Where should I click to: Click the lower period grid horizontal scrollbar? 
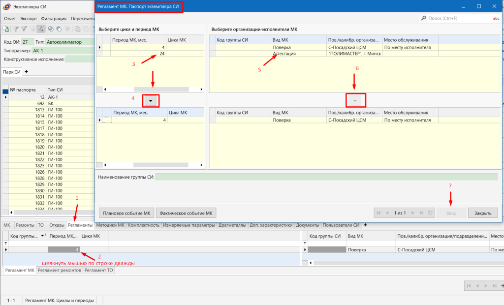(x=161, y=165)
